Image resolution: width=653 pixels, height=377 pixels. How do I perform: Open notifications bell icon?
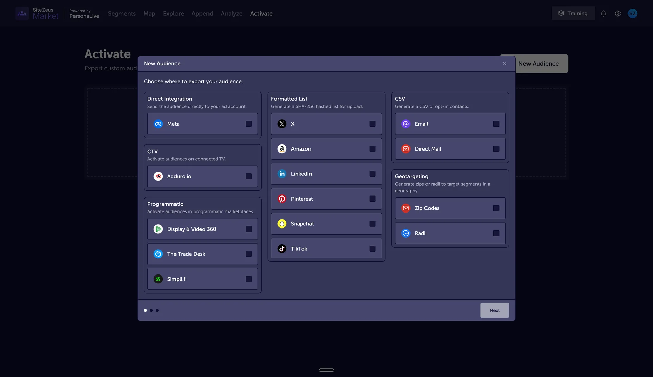pyautogui.click(x=603, y=14)
